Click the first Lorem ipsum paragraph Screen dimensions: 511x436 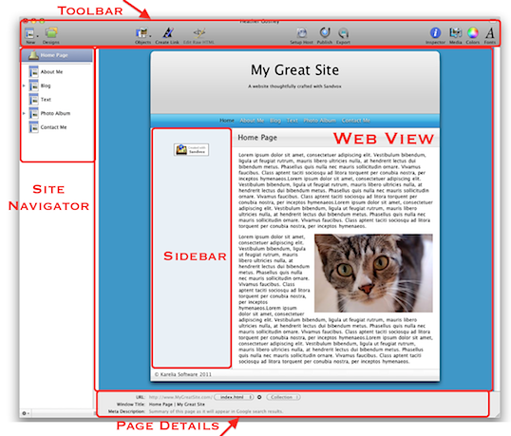335,190
